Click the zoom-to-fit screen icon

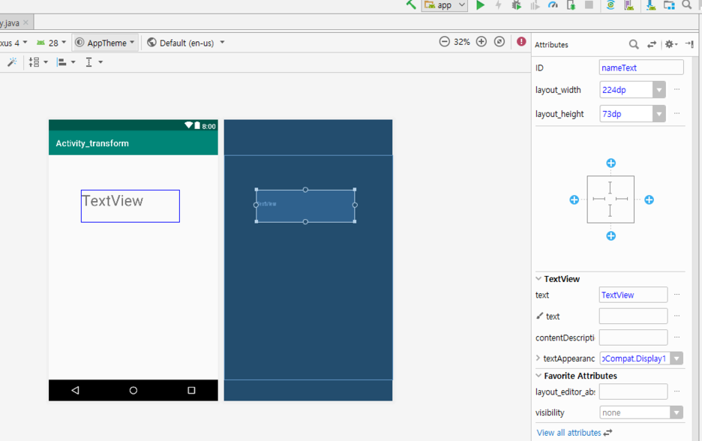(499, 42)
